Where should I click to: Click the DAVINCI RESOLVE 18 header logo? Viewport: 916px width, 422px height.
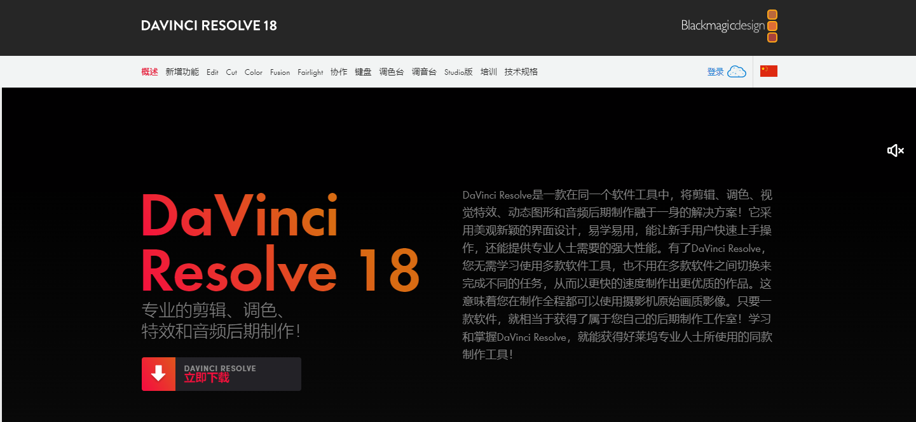208,25
